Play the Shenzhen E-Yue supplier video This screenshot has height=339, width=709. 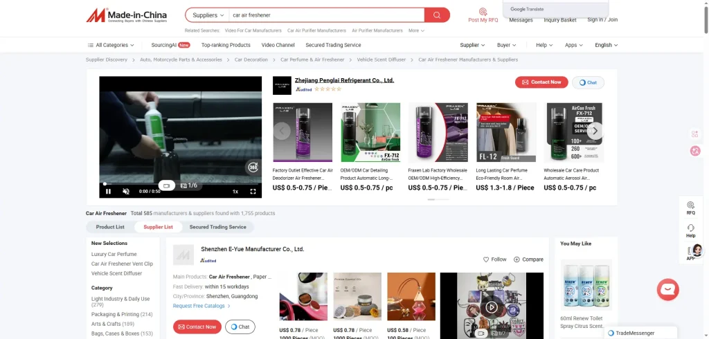point(491,307)
